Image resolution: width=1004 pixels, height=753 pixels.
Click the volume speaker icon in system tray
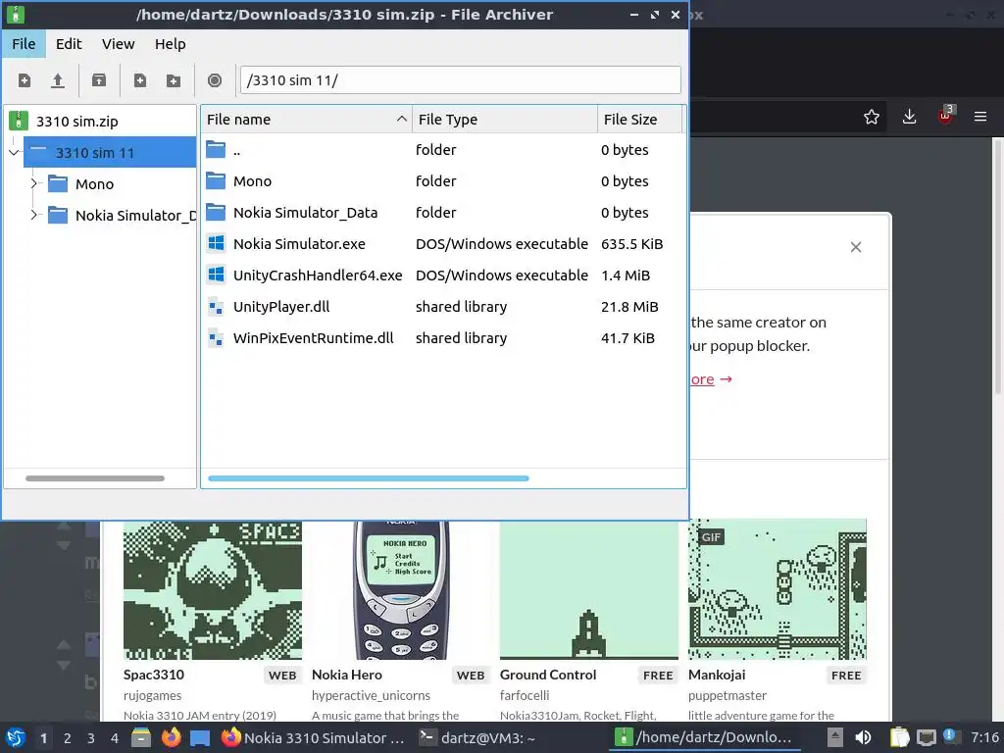pos(863,737)
